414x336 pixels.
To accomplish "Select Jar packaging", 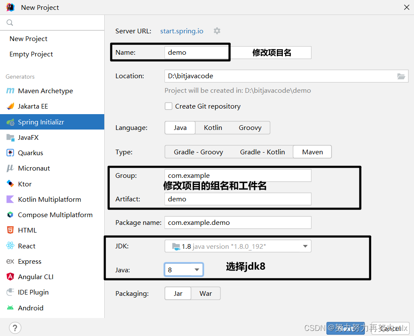I will tap(178, 294).
